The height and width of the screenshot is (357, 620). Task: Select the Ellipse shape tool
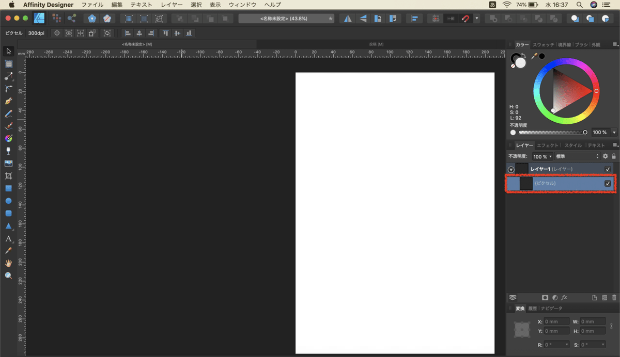click(x=8, y=201)
